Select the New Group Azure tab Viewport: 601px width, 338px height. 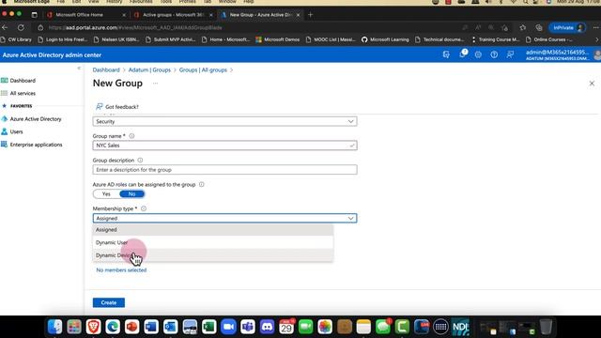261,15
